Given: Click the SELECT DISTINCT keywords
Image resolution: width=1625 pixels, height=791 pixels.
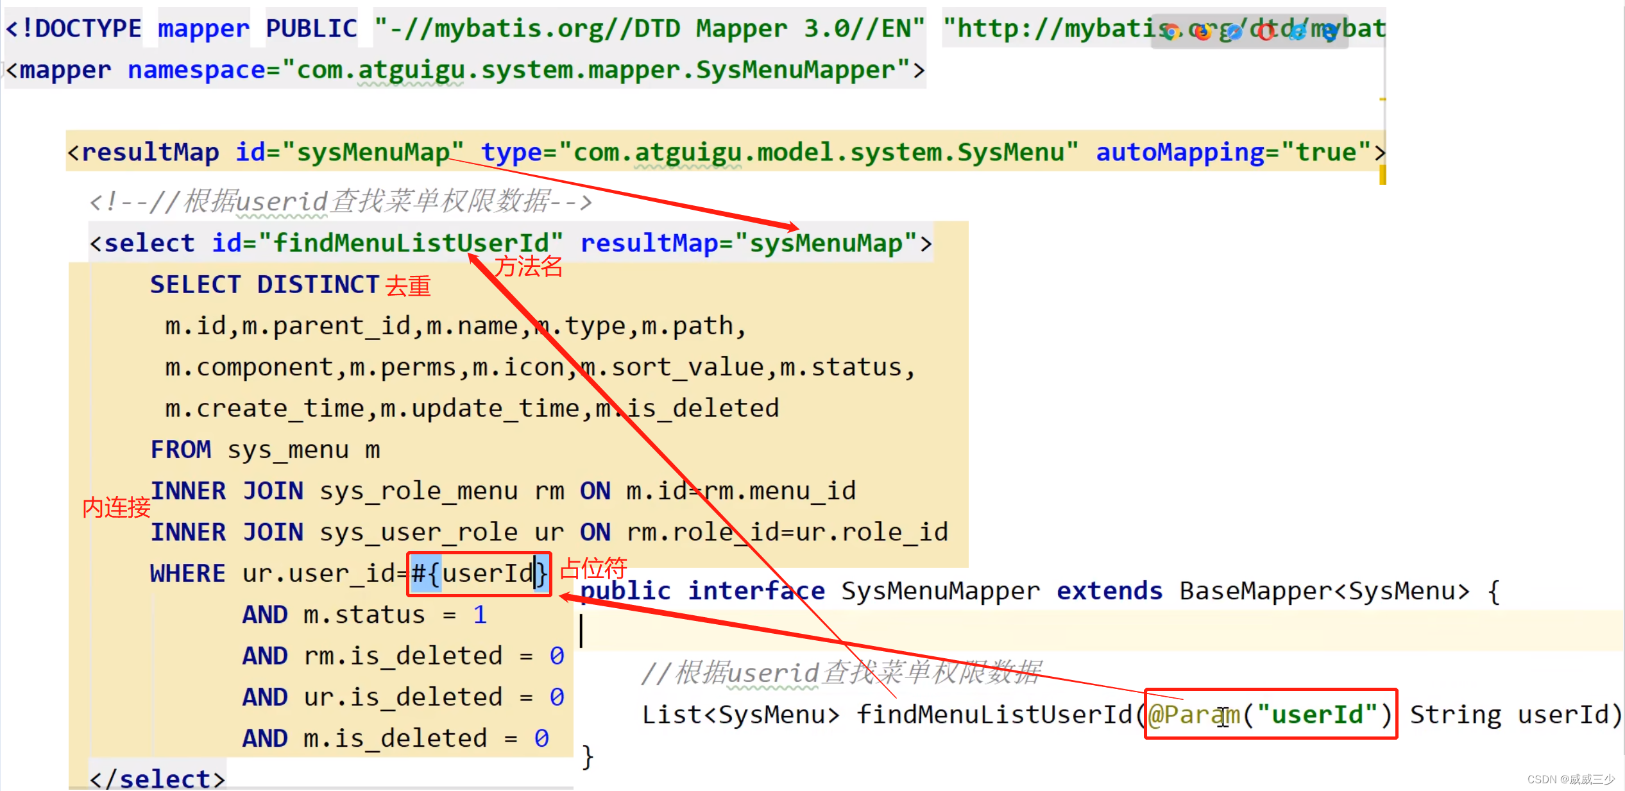Looking at the screenshot, I should click(x=264, y=284).
